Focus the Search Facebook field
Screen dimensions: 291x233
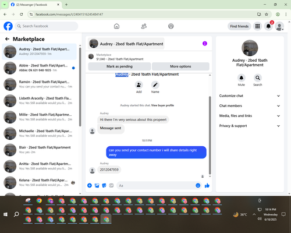point(47,26)
